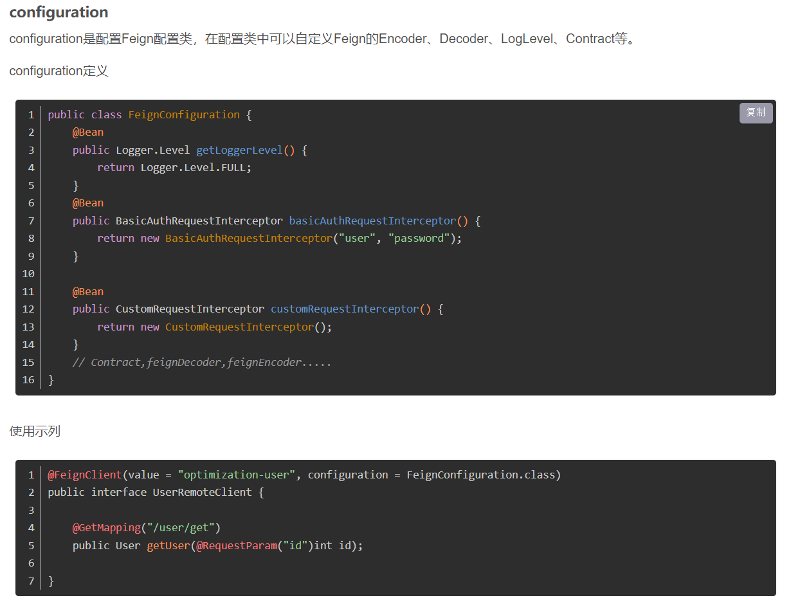Click the 复制 copy button on code block
The width and height of the screenshot is (791, 609).
tap(756, 113)
